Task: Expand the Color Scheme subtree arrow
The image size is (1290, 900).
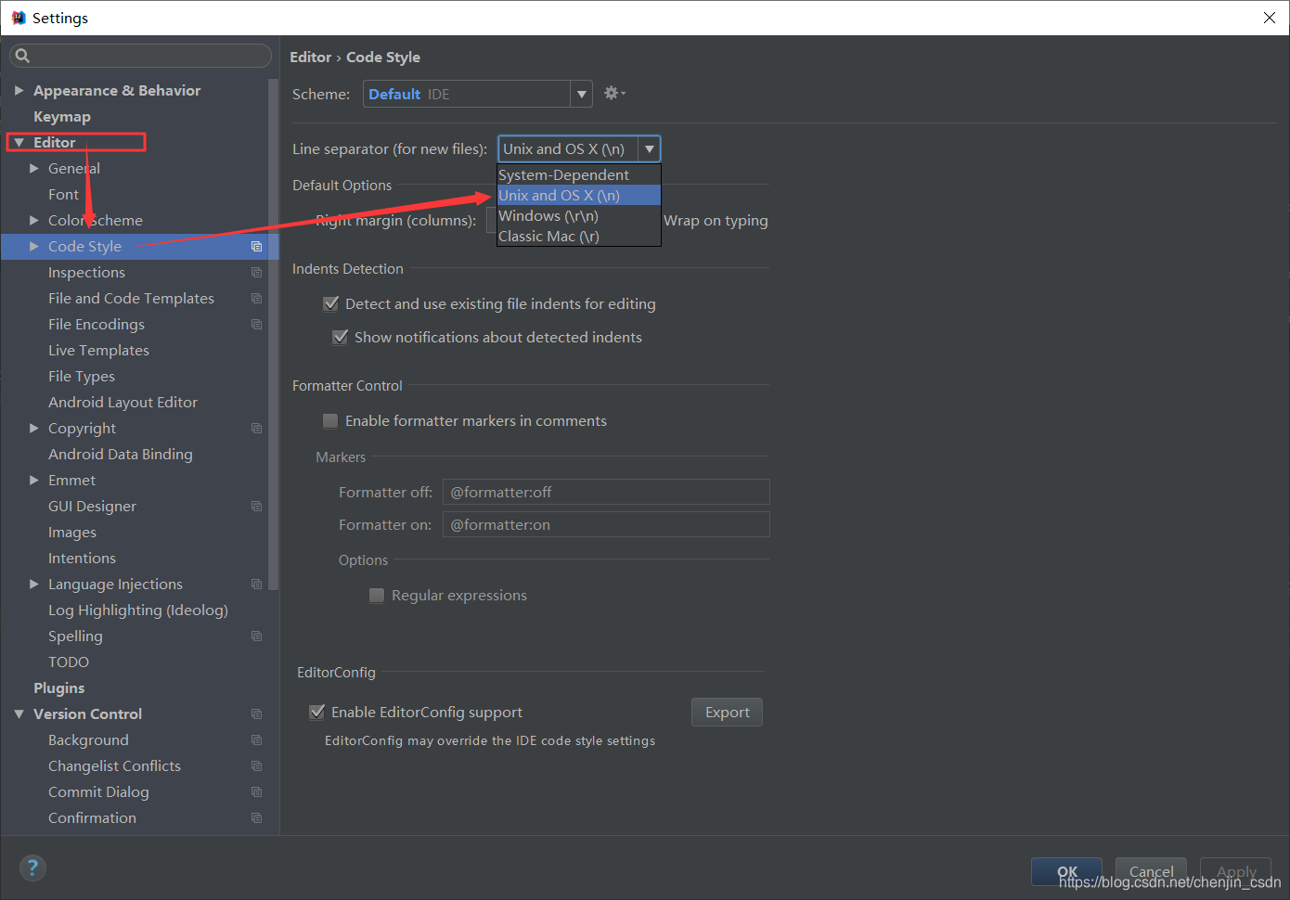Action: point(34,220)
